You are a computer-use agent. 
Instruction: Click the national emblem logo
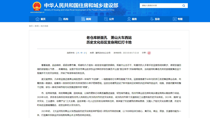point(36,6)
